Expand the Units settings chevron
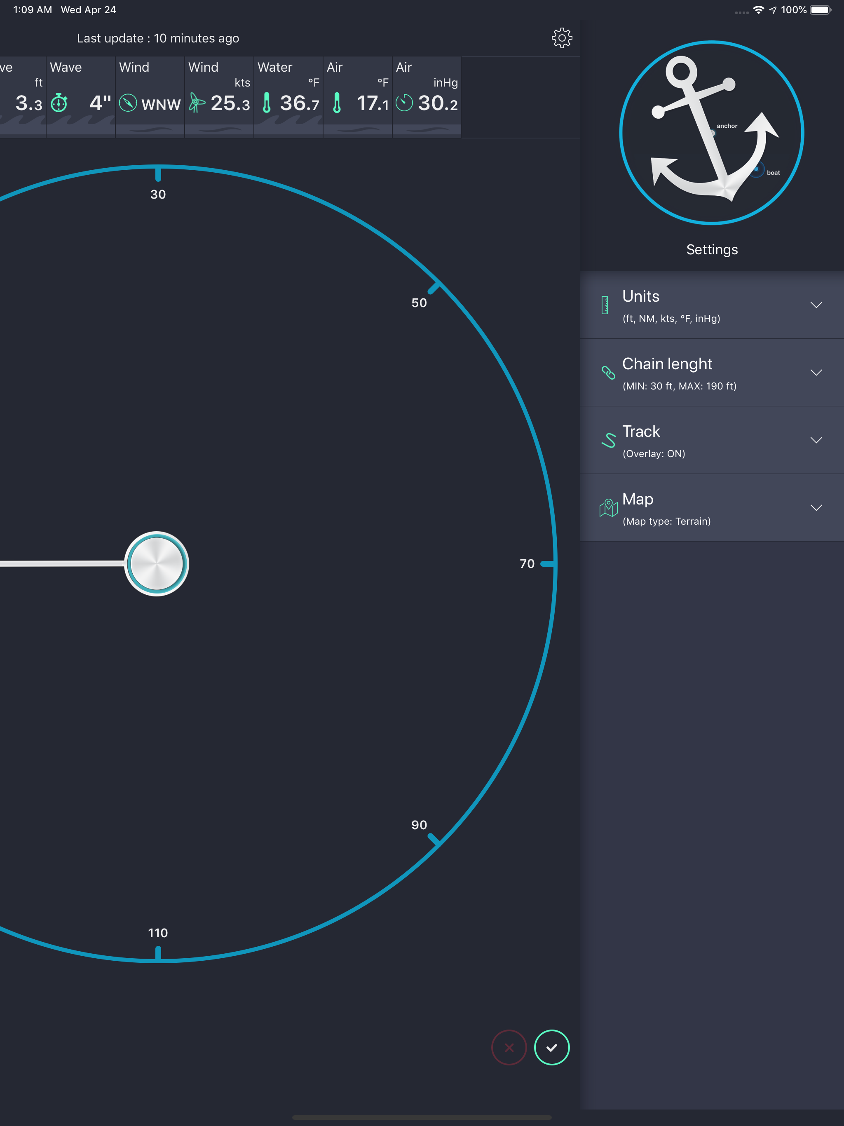844x1126 pixels. pos(816,305)
